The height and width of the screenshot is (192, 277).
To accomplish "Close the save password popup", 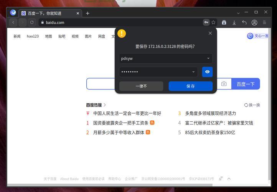I will [x=210, y=33].
